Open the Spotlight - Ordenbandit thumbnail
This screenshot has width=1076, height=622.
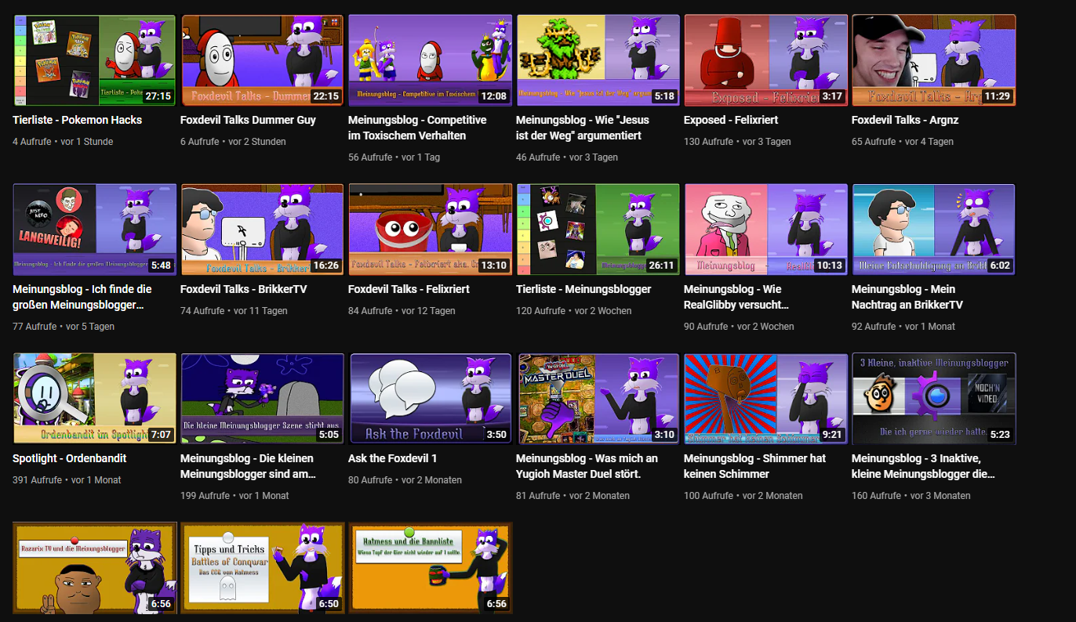coord(94,399)
